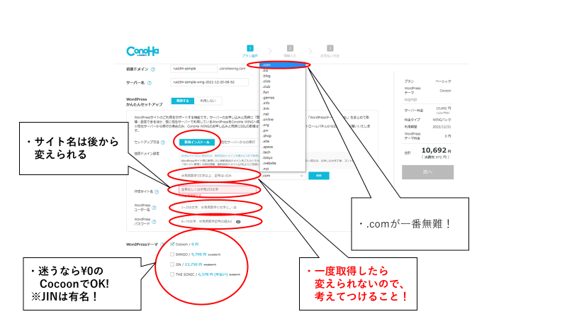
Task: Select .biz in the extension list
Action: 282,70
